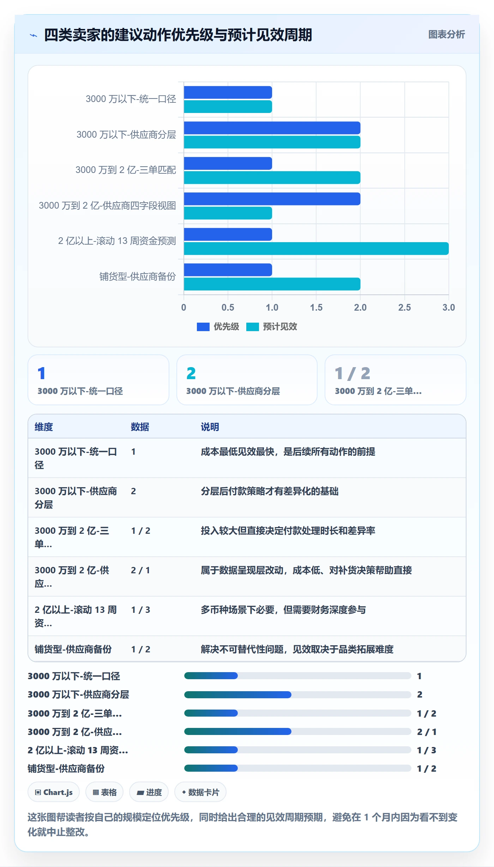This screenshot has width=494, height=867.
Task: Click the blue 优先级 bar for 统一口径
Action: pyautogui.click(x=228, y=92)
